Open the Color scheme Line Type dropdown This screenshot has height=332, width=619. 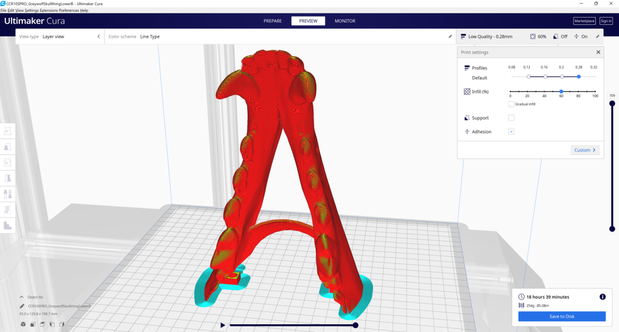pyautogui.click(x=277, y=36)
